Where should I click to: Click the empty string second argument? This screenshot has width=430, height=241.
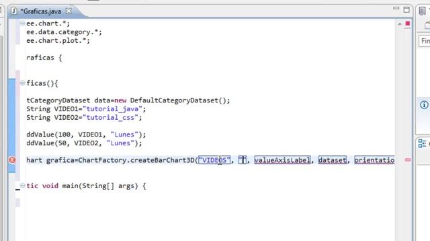[x=243, y=160]
